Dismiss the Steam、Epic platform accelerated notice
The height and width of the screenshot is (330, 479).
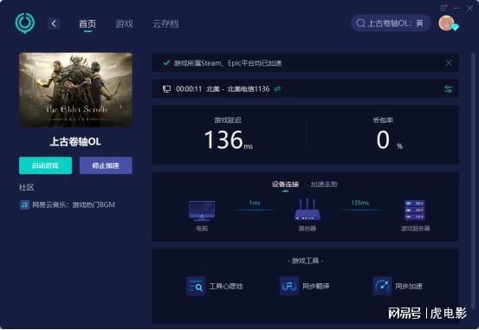[449, 63]
